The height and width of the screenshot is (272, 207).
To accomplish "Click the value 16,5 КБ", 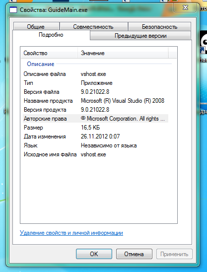I will click(x=90, y=128).
